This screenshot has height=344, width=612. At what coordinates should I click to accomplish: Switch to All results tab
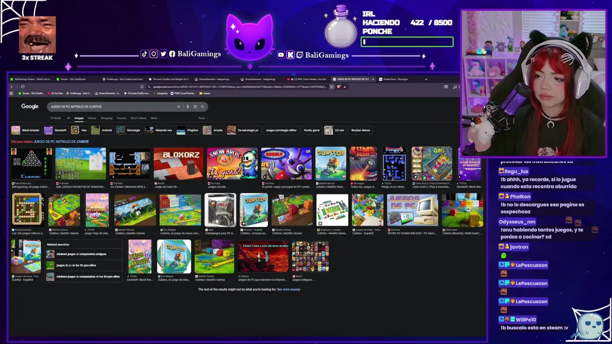click(68, 118)
